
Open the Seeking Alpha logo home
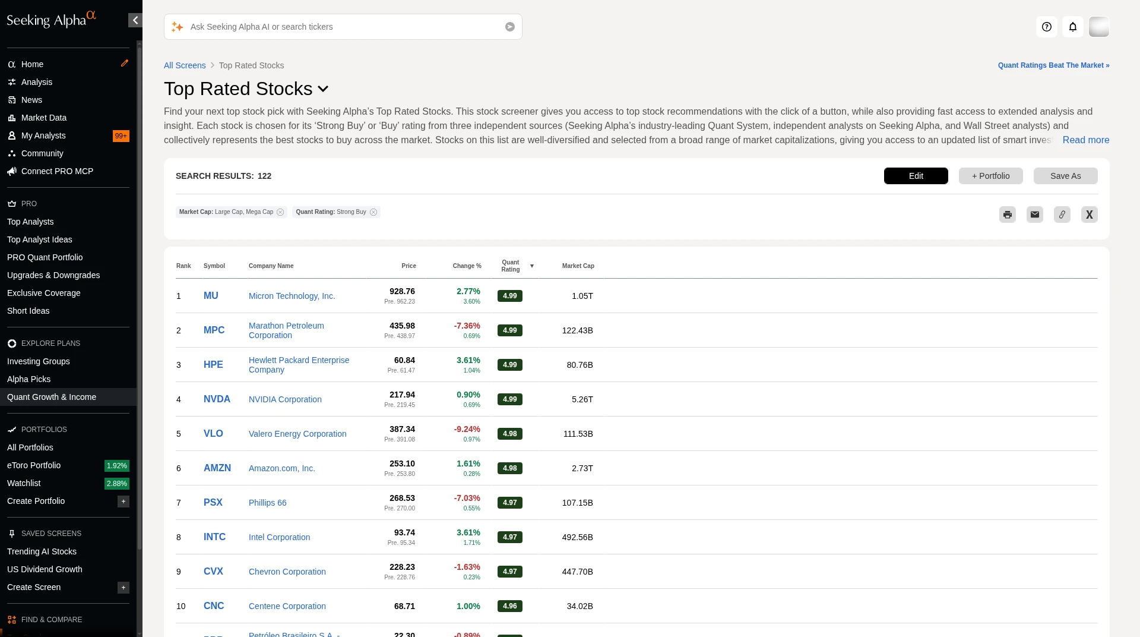click(51, 20)
